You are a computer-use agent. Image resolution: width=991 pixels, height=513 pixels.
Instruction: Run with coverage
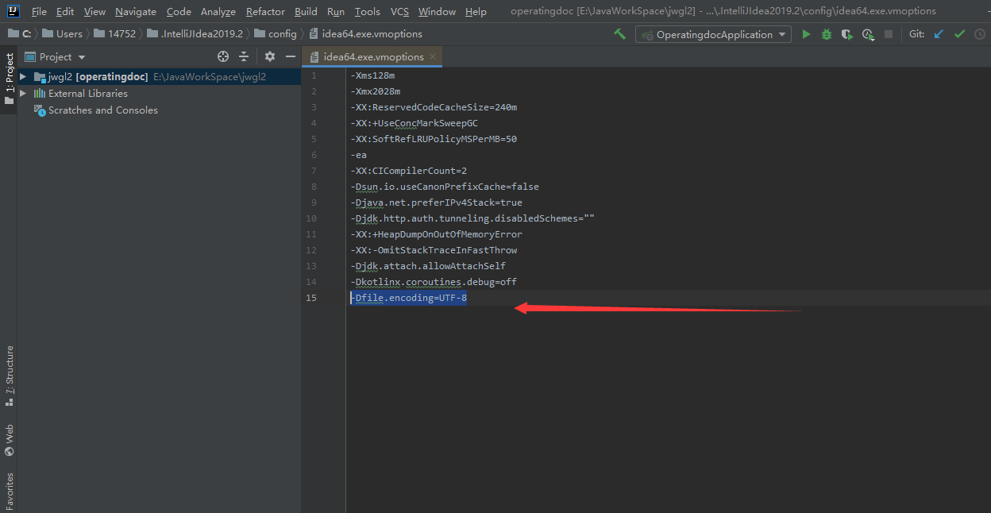pyautogui.click(x=846, y=34)
